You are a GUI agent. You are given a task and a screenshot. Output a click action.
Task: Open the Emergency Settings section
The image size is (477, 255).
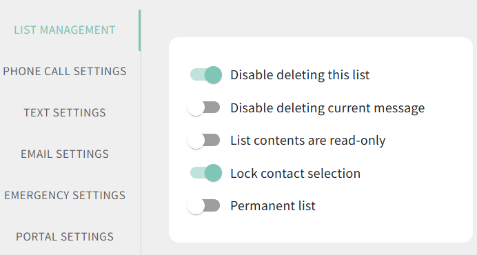(65, 195)
